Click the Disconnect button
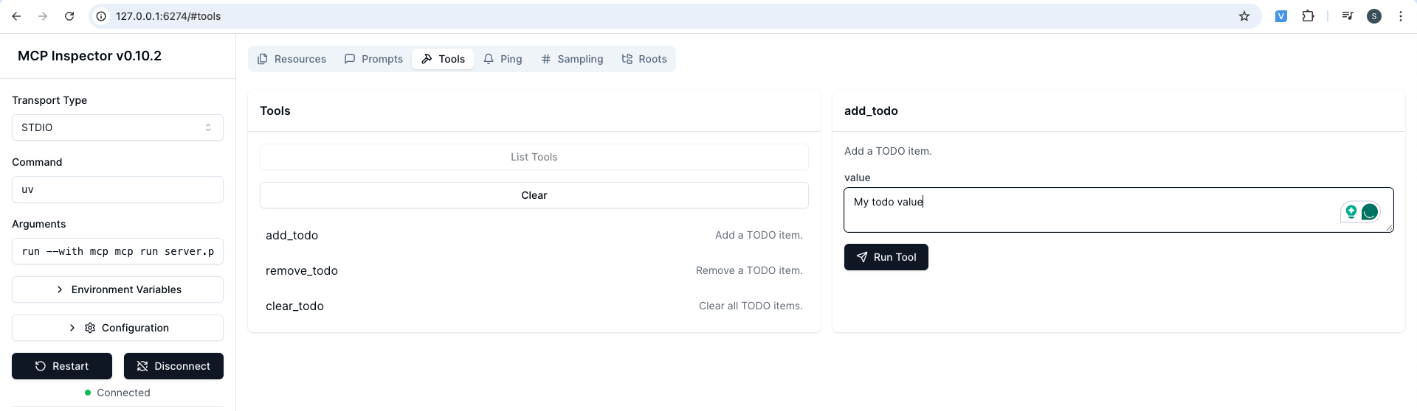Screen dimensions: 1417x411 pos(173,366)
